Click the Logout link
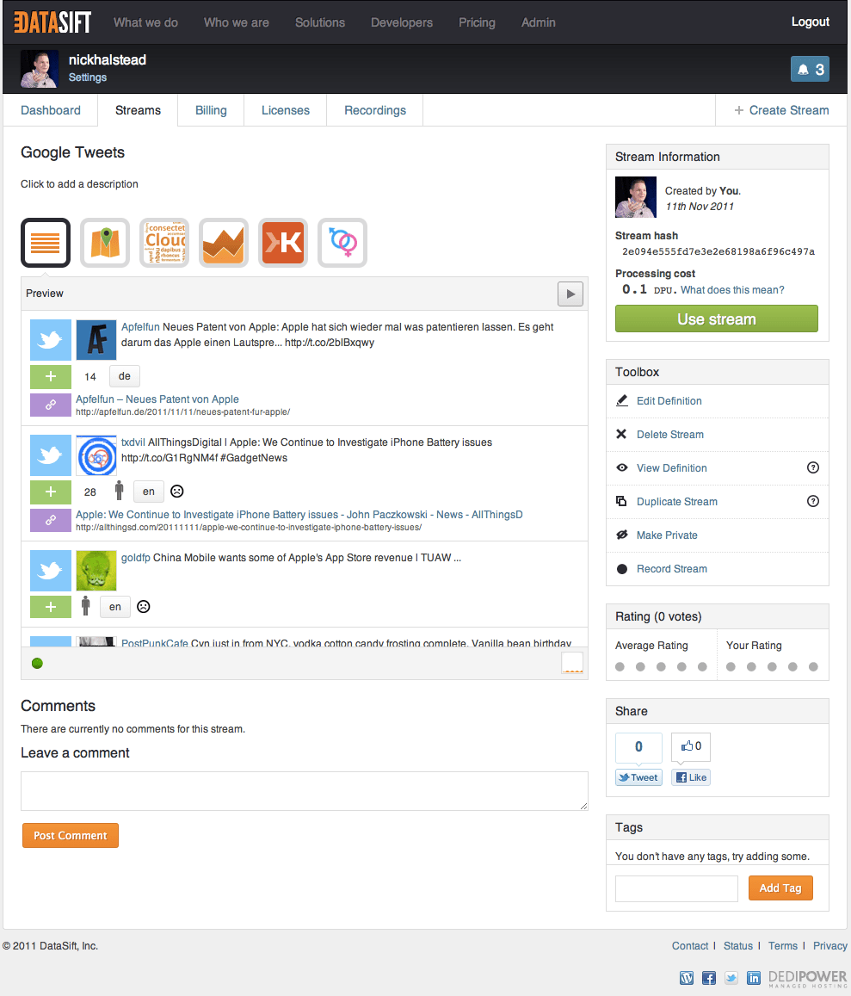The height and width of the screenshot is (996, 851). (x=811, y=22)
